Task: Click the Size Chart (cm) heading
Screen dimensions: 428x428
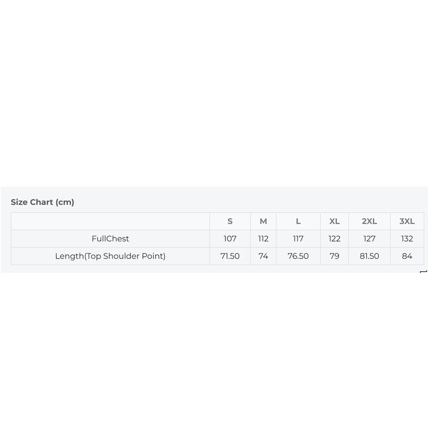Action: pos(42,202)
